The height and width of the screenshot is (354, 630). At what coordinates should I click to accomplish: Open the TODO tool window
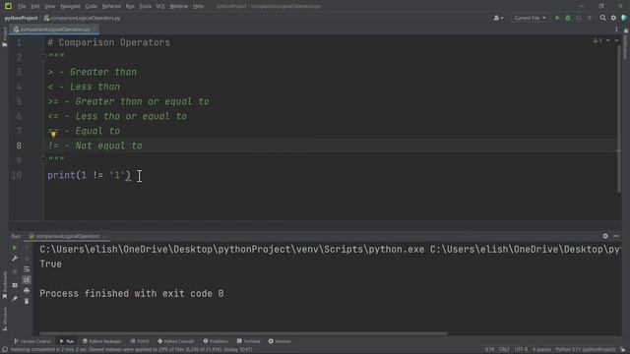point(140,341)
